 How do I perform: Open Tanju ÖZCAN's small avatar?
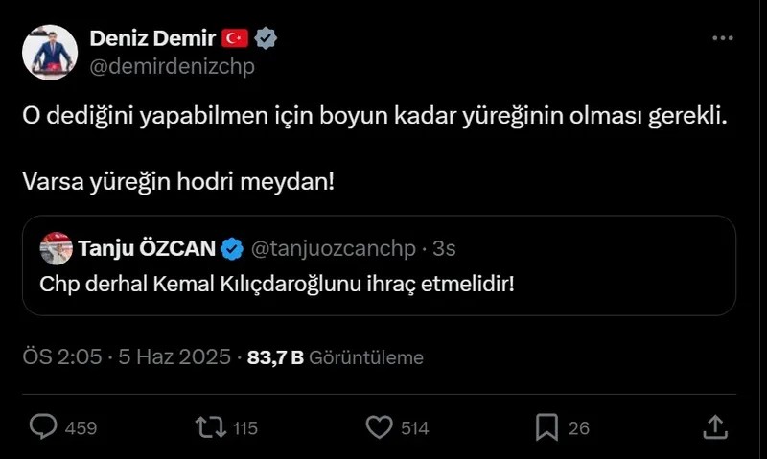coord(56,249)
